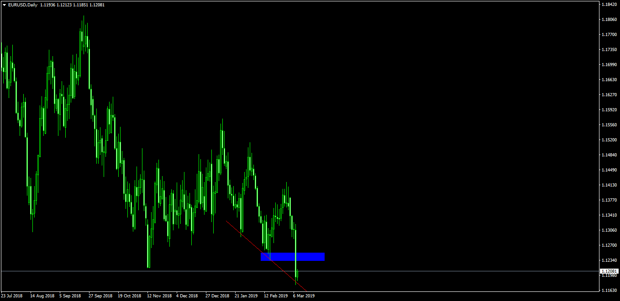Click the 12 Nov 2018 date label
Viewport: 620px width, 301px height.
click(159, 296)
